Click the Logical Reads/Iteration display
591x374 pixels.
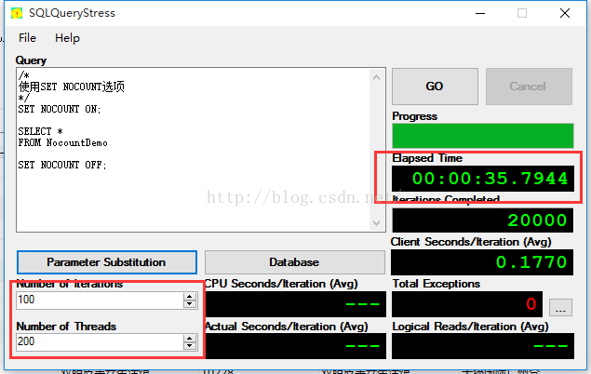click(483, 346)
